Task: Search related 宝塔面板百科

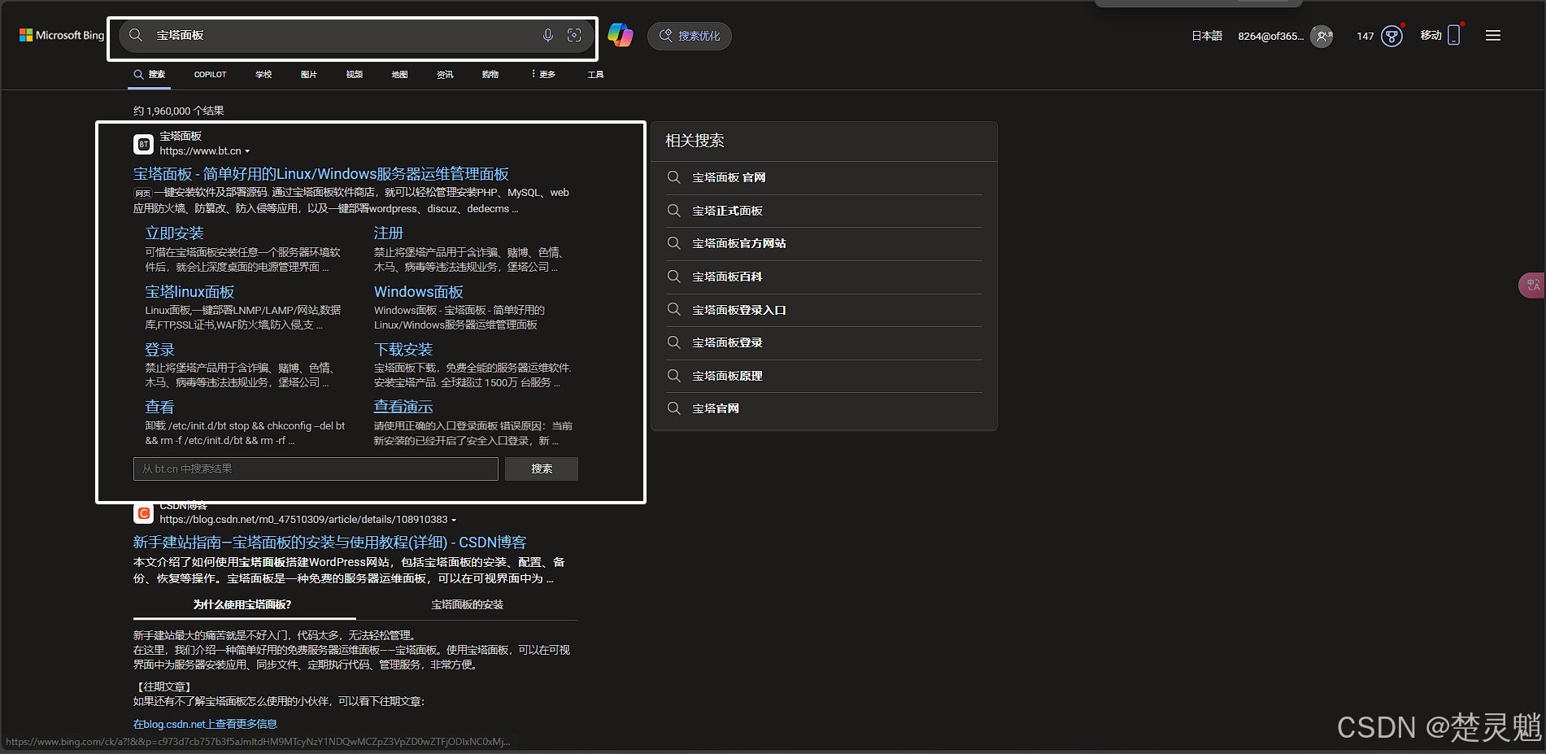Action: pos(825,277)
